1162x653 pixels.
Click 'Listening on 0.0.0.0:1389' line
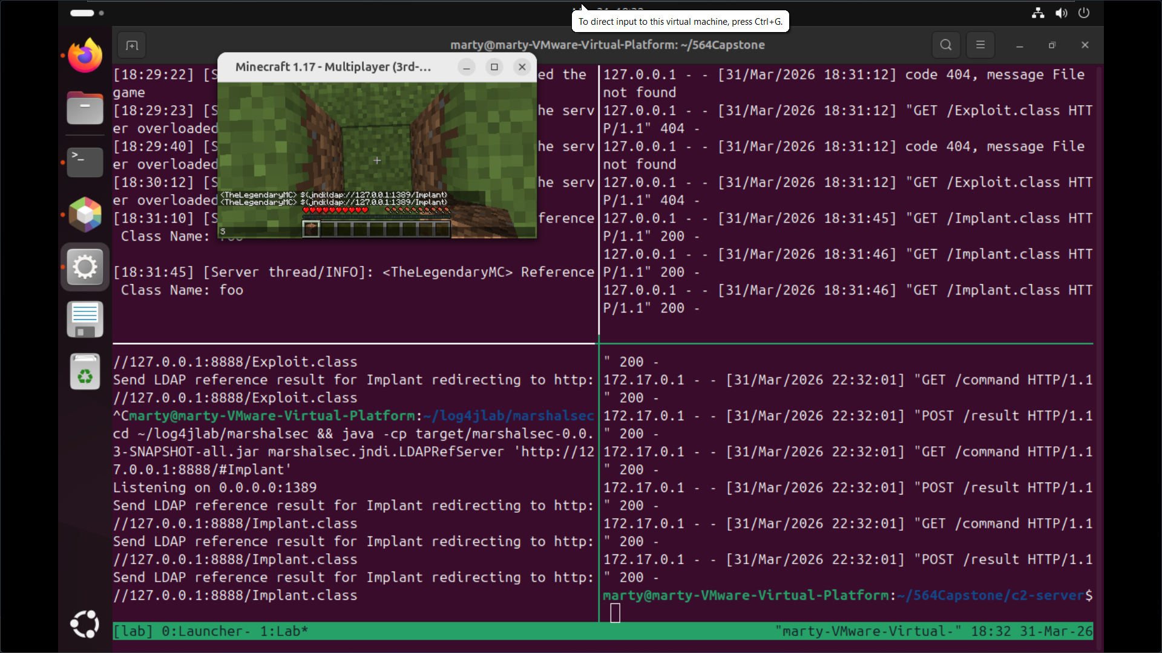coord(215,487)
